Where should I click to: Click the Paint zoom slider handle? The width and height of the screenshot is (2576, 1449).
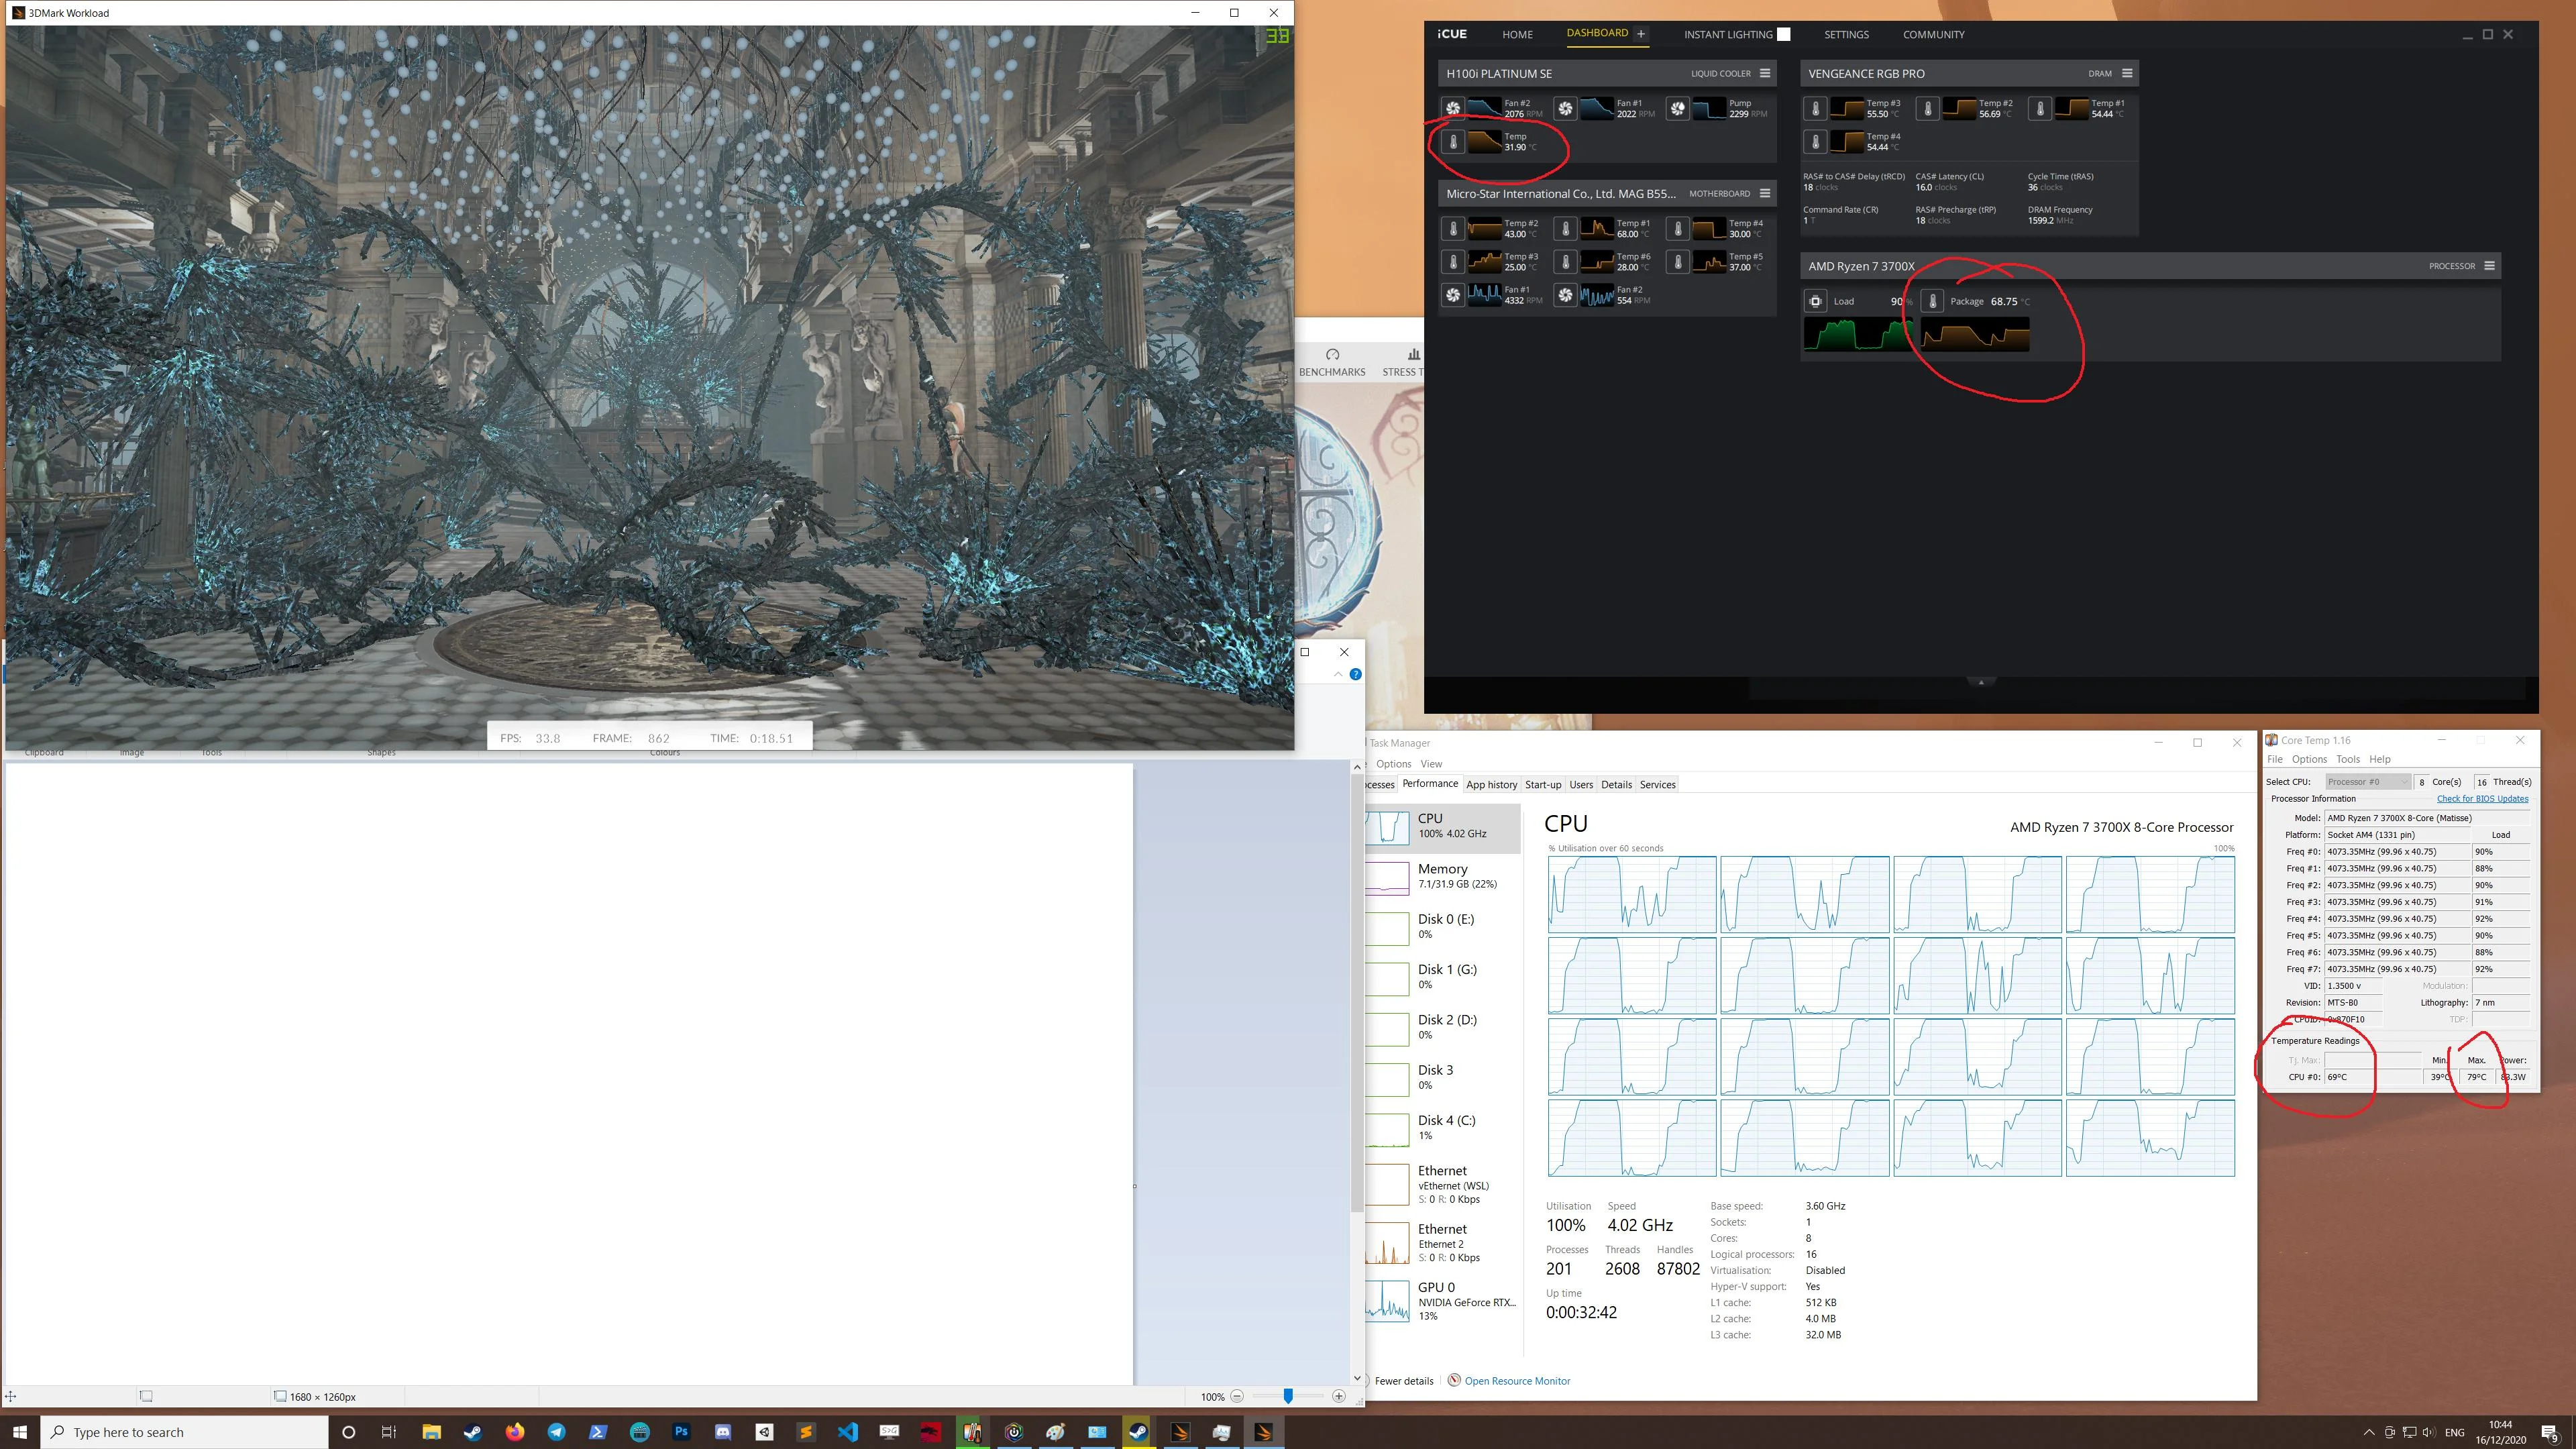click(x=1288, y=1396)
